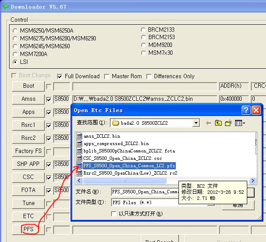Select the MSM7x30 radio button

pos(143,53)
